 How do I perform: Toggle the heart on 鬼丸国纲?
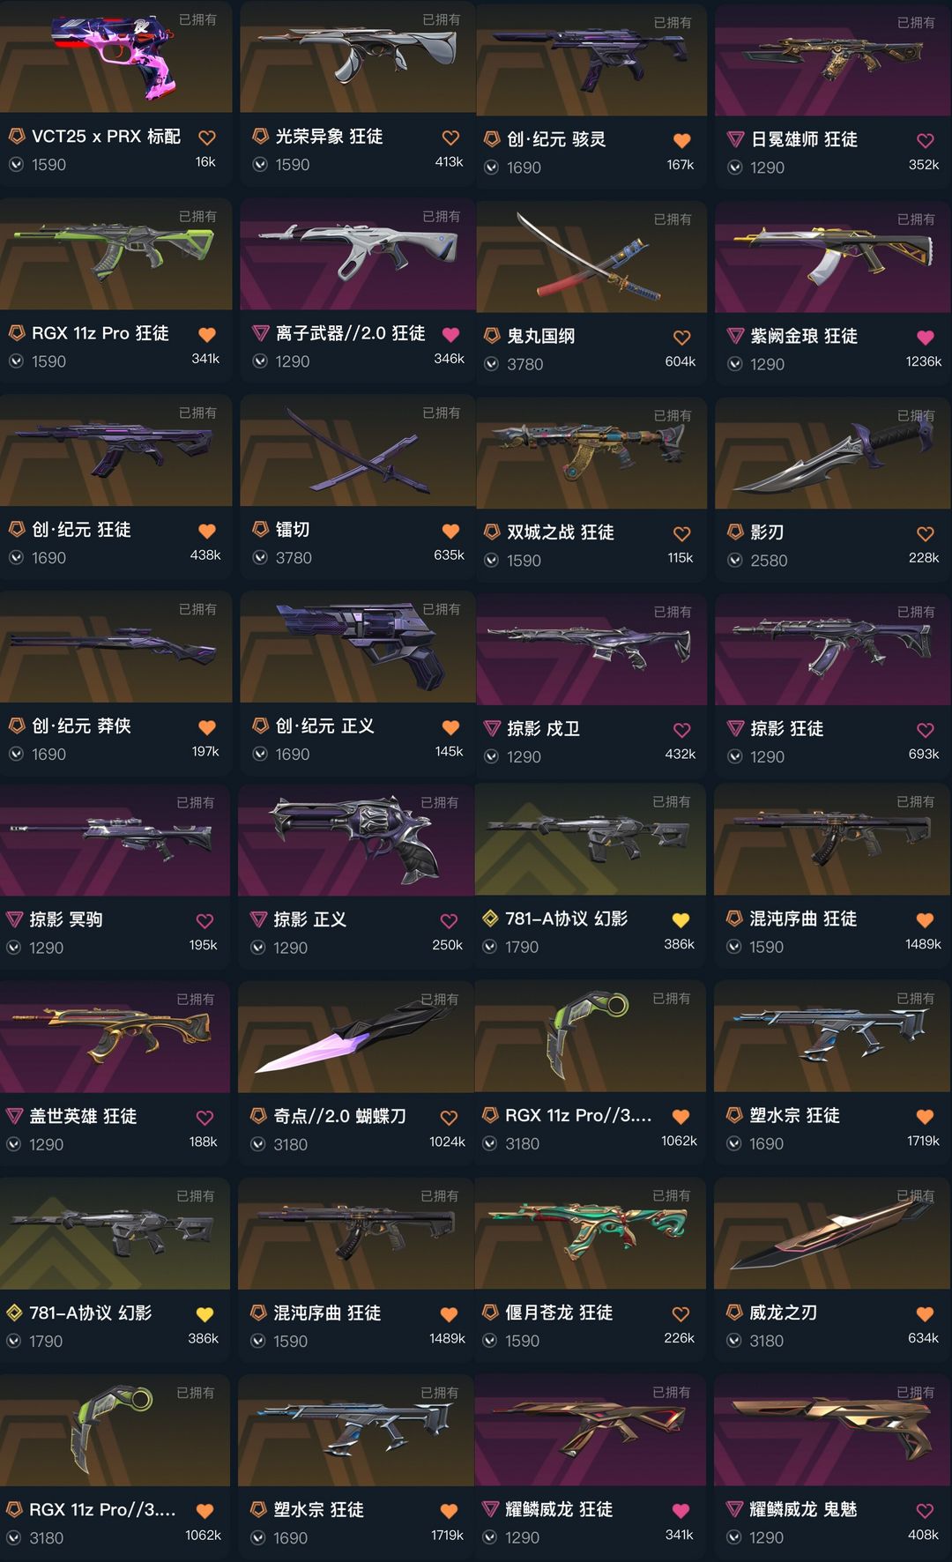681,337
